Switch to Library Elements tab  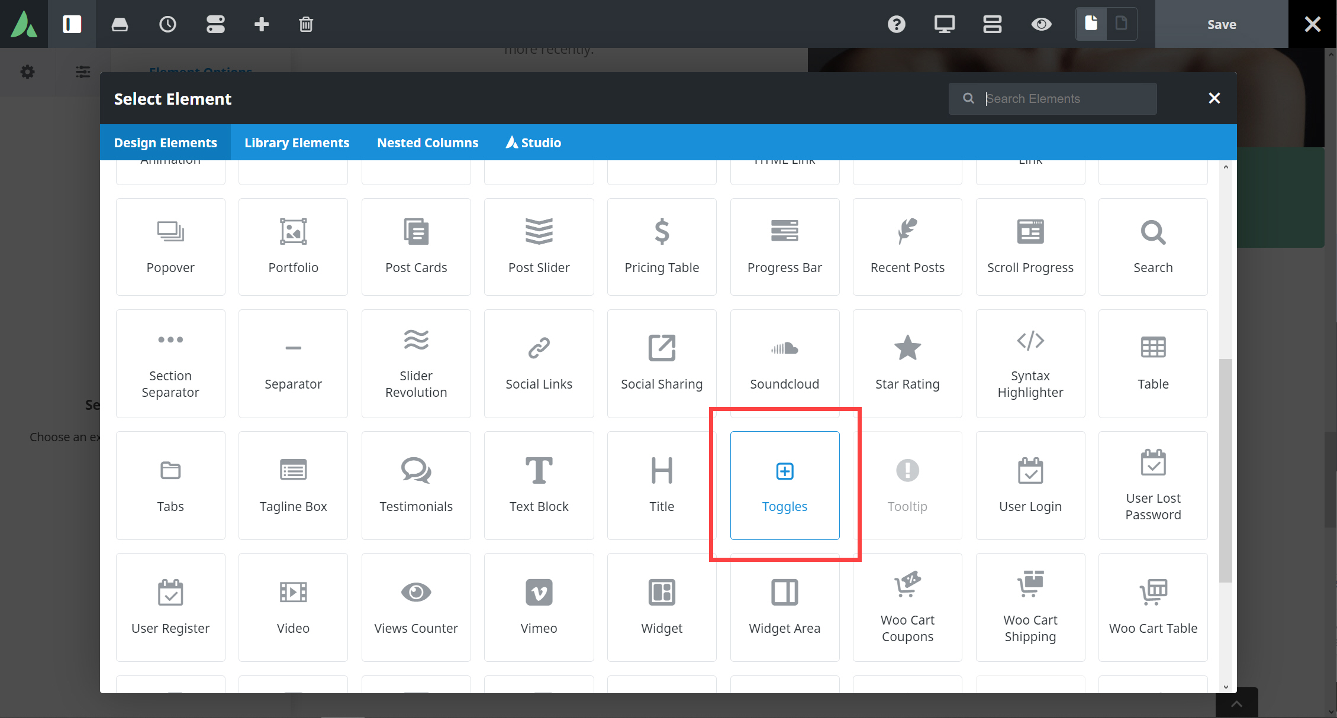[297, 143]
